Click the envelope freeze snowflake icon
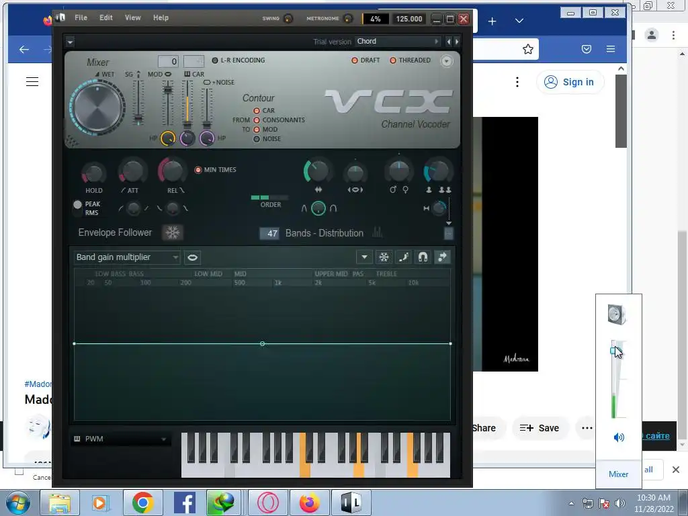The image size is (688, 516). coord(384,257)
